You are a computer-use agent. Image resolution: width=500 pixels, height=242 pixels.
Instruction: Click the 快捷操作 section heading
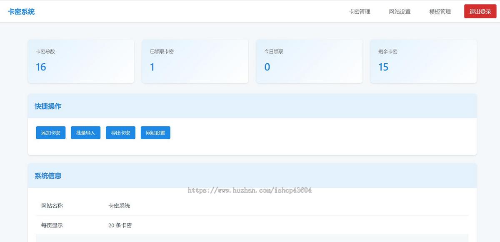(x=48, y=106)
